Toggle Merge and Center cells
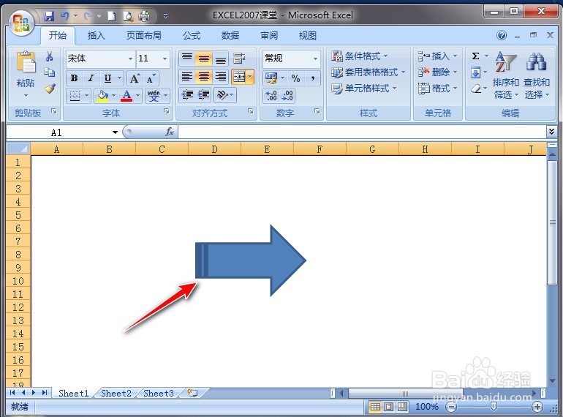The width and height of the screenshot is (563, 417). coord(239,77)
